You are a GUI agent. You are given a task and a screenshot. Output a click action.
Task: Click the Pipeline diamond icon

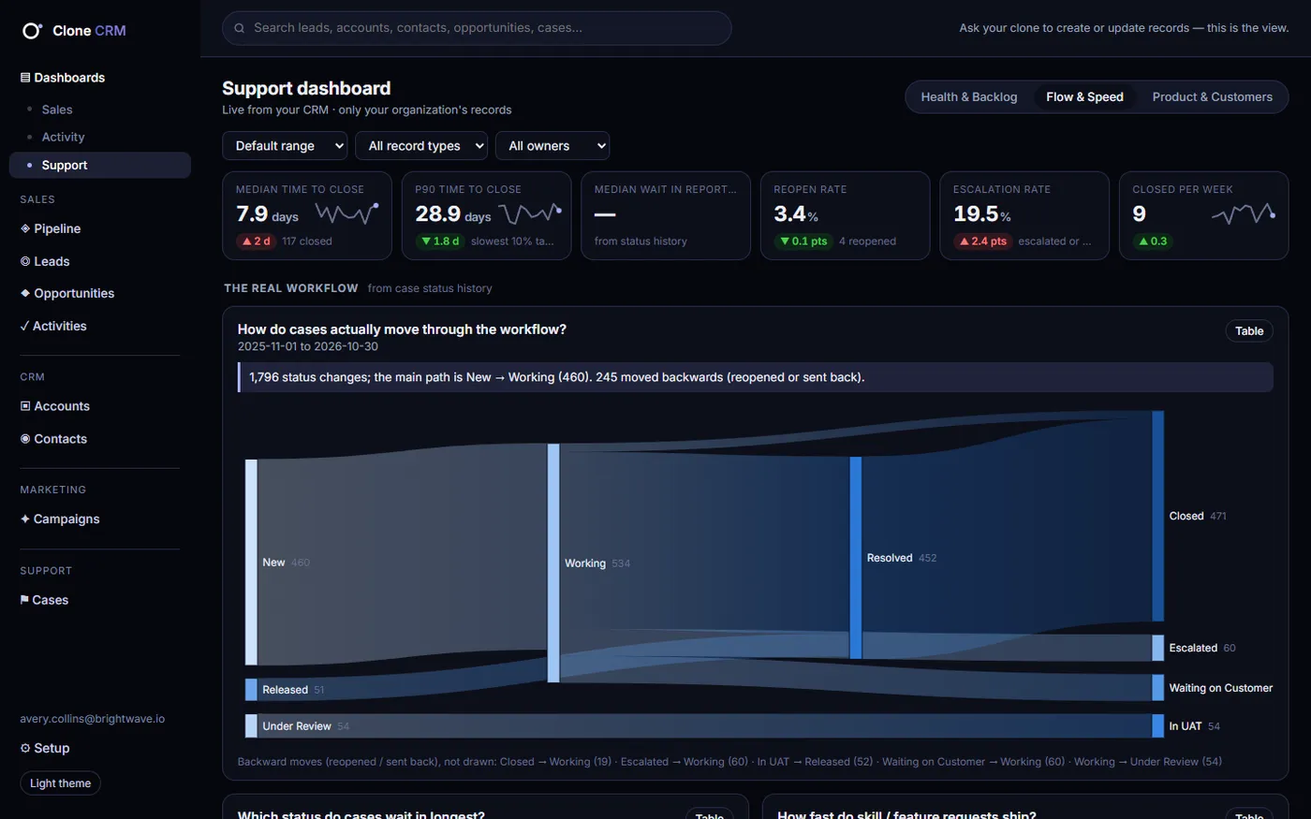(x=25, y=228)
